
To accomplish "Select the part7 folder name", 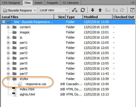I will click(24, 74).
